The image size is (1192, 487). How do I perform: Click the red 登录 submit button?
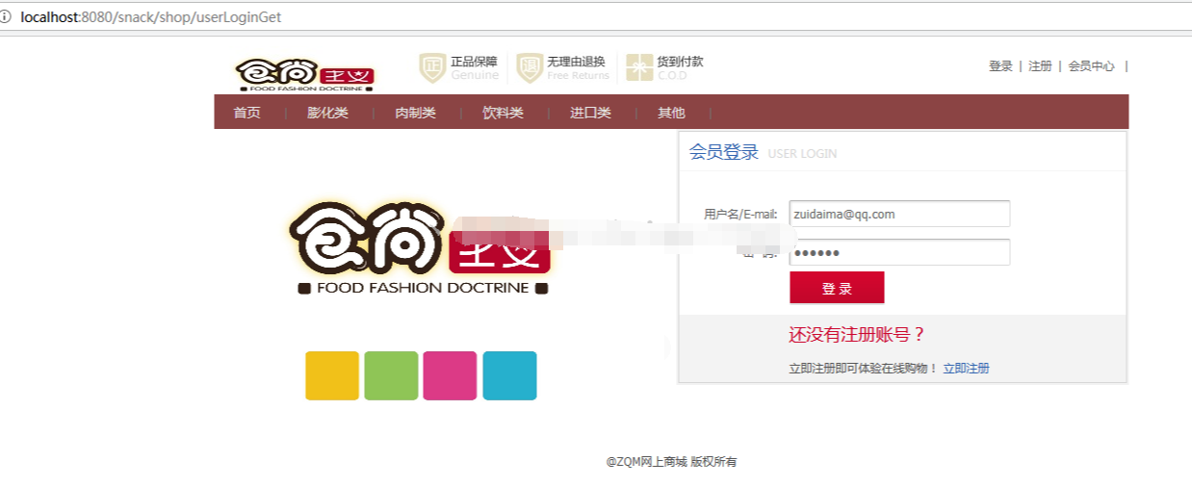837,288
